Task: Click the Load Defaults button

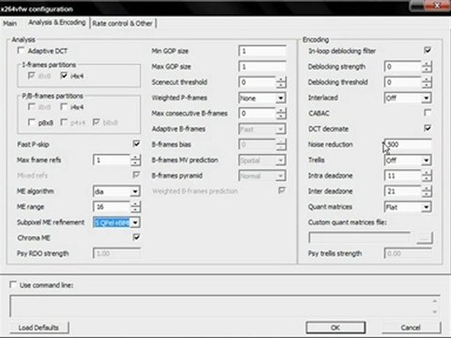Action: pos(39,328)
